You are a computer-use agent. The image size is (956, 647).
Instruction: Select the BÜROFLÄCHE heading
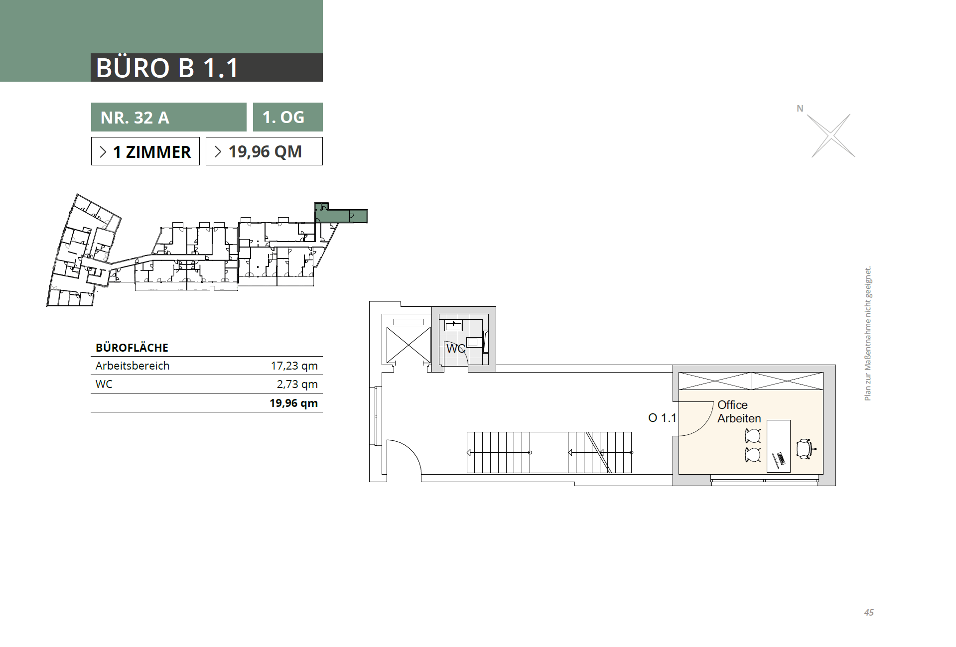pos(132,348)
